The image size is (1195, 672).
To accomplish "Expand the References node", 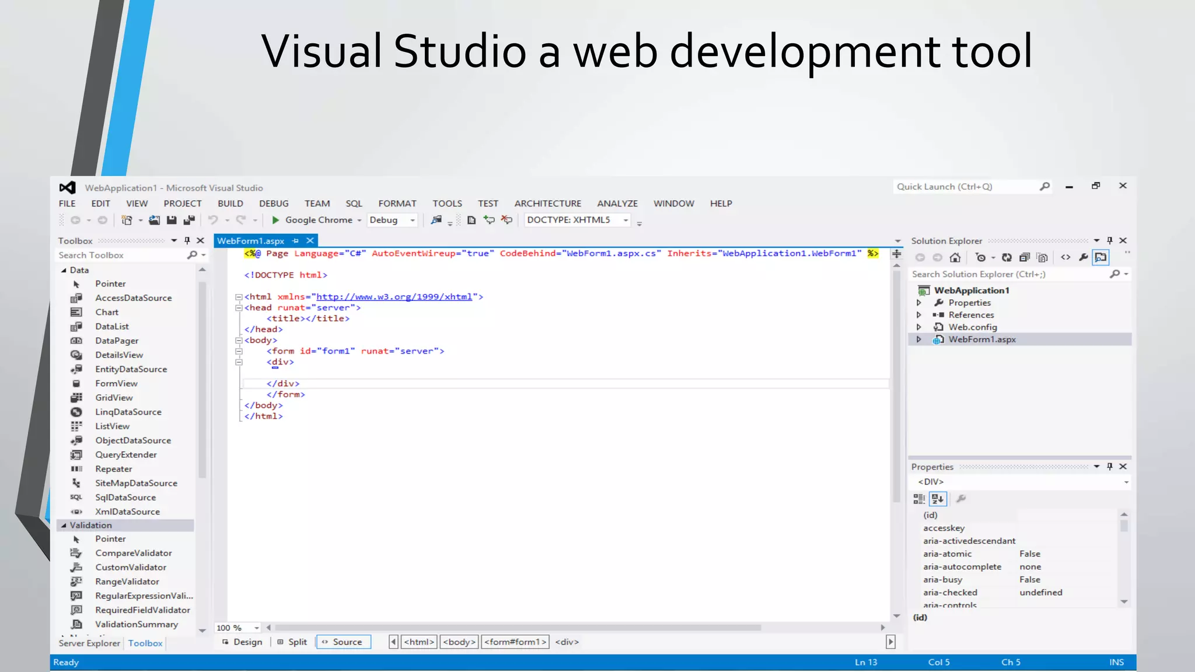I will pyautogui.click(x=919, y=315).
